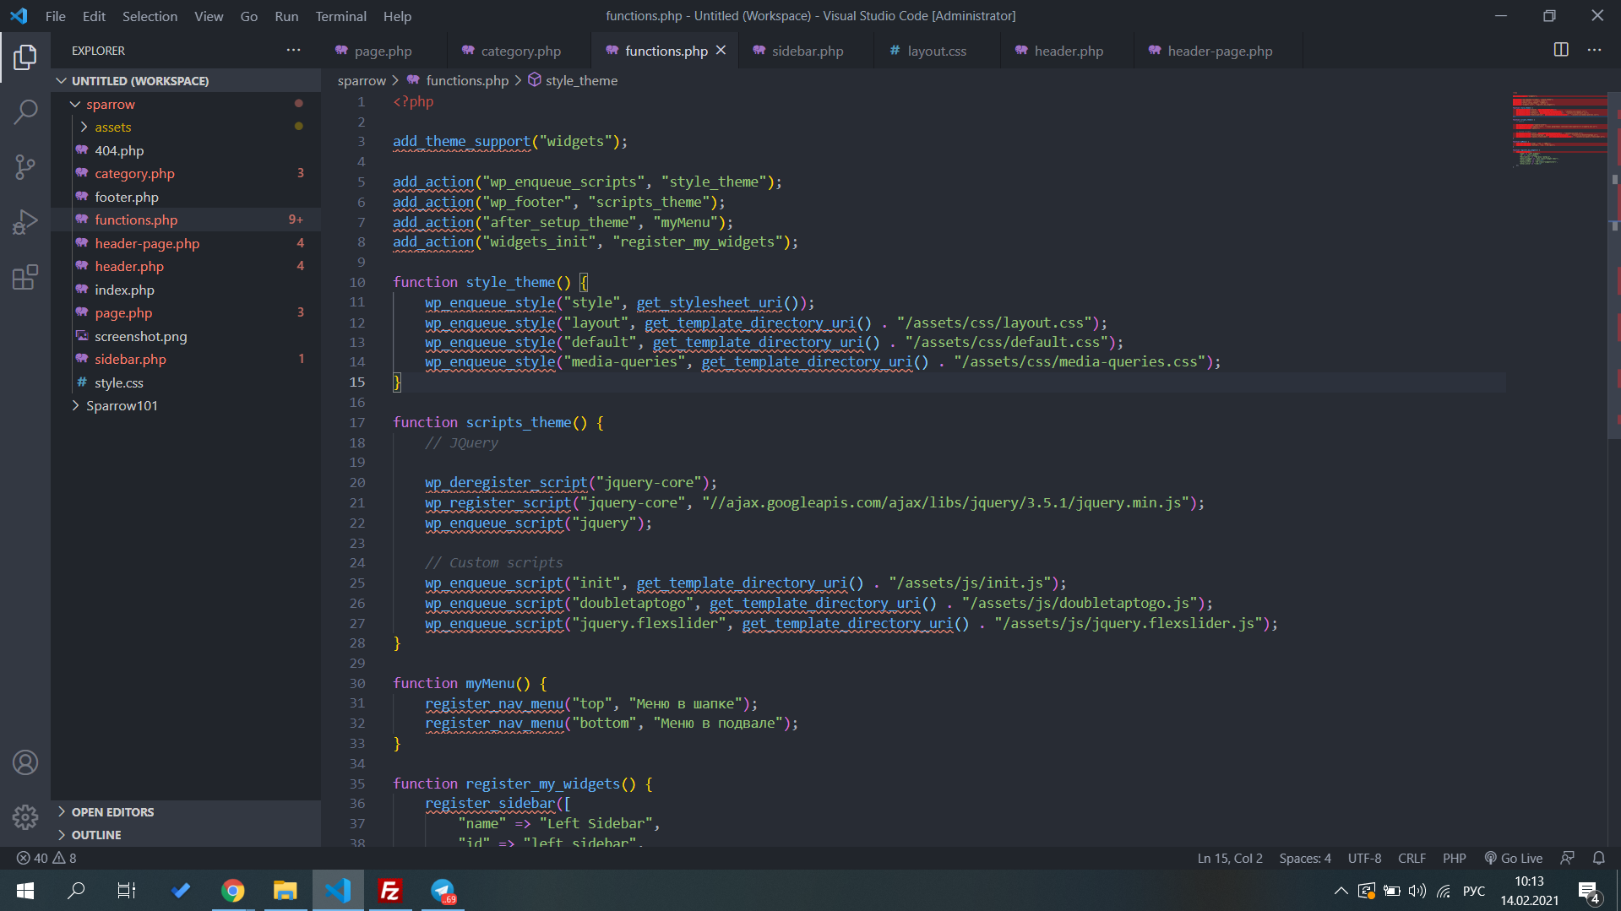Open editor More Actions ellipsis
Screen dimensions: 1621x911
[x=1594, y=50]
